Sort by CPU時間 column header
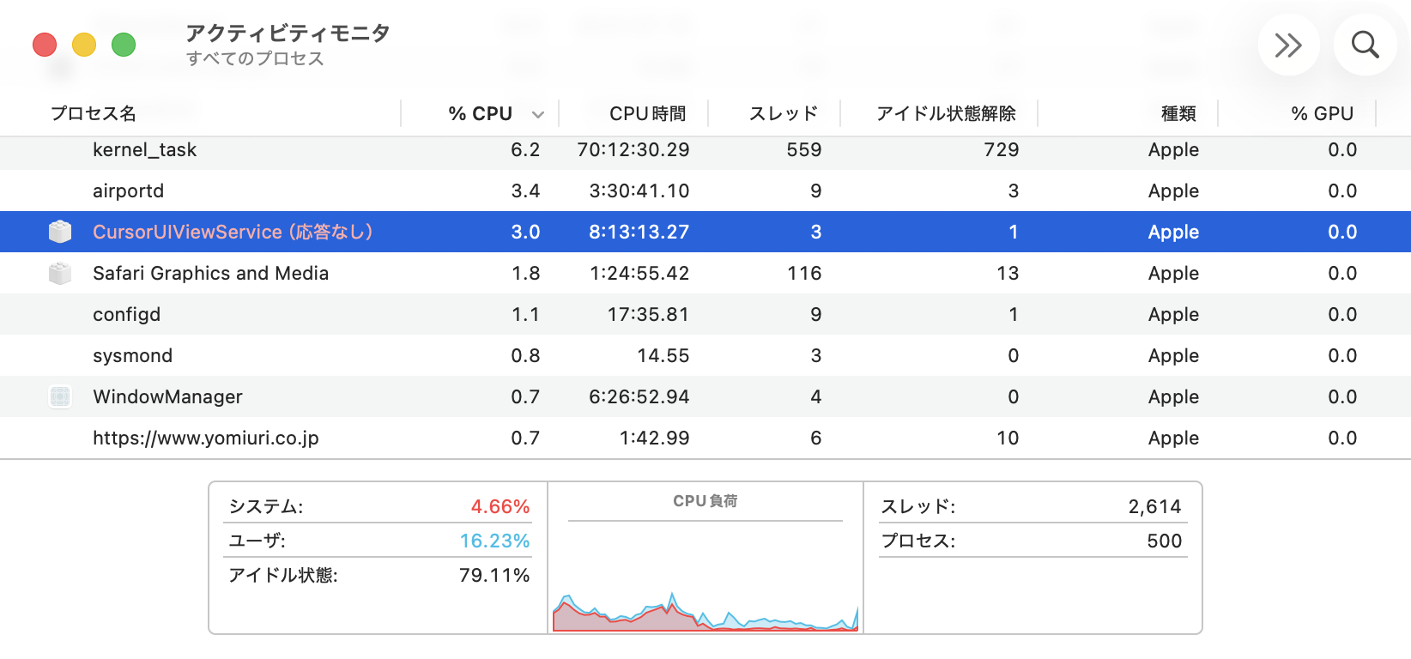 point(648,113)
